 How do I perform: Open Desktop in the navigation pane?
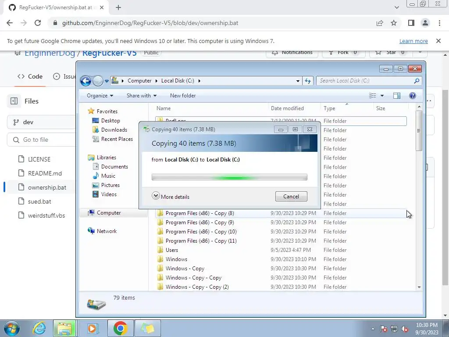pos(110,121)
